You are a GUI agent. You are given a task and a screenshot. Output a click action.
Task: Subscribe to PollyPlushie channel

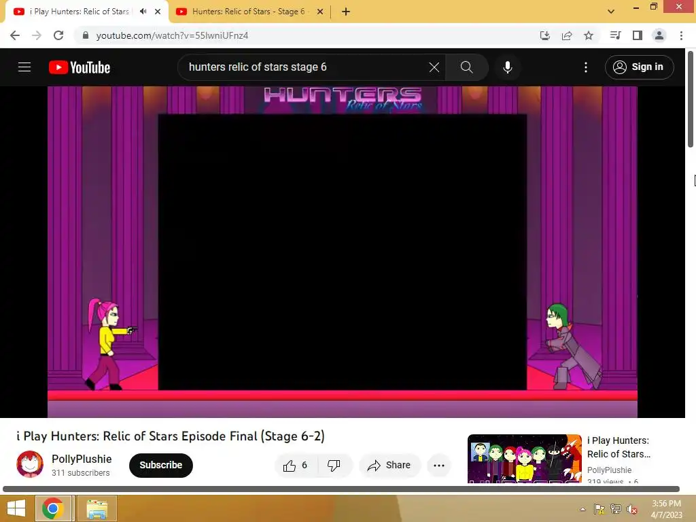(160, 465)
